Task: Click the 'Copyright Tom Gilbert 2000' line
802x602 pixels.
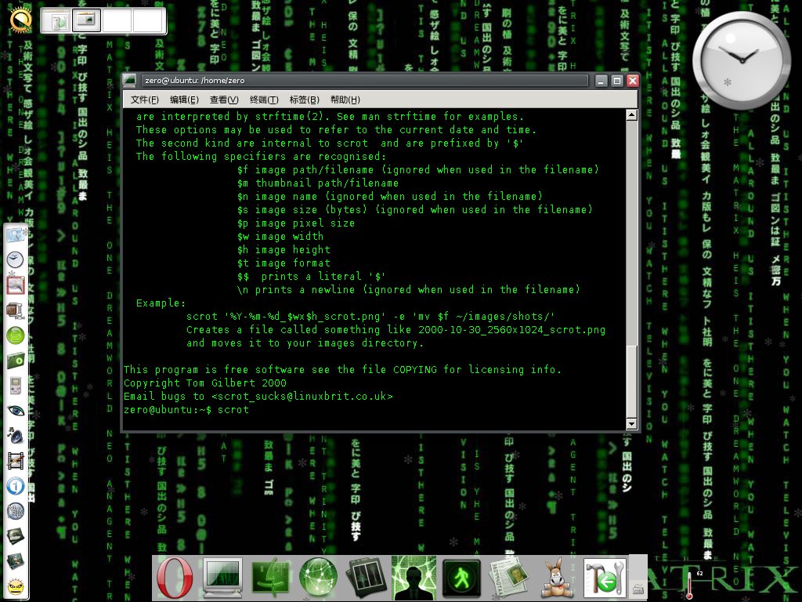Action: (x=205, y=383)
